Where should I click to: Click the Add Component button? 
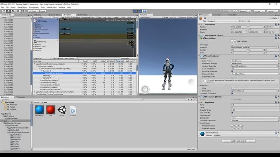click(x=238, y=141)
